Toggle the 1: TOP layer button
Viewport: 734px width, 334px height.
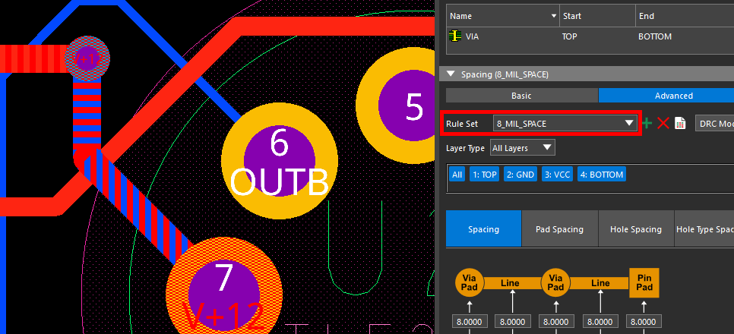[485, 175]
